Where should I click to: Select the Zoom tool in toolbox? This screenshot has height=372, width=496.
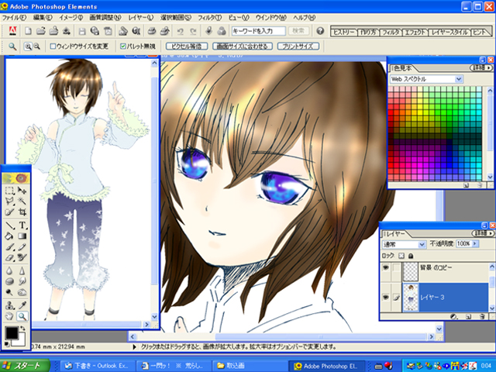(x=22, y=316)
